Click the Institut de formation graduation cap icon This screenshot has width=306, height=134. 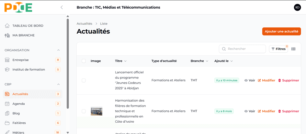coord(7,69)
